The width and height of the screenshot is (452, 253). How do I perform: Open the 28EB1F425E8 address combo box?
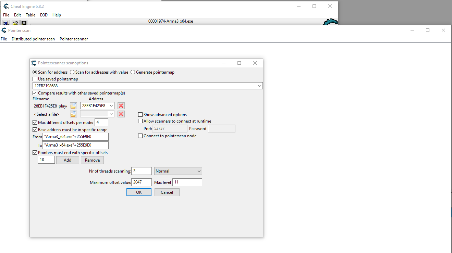click(111, 106)
